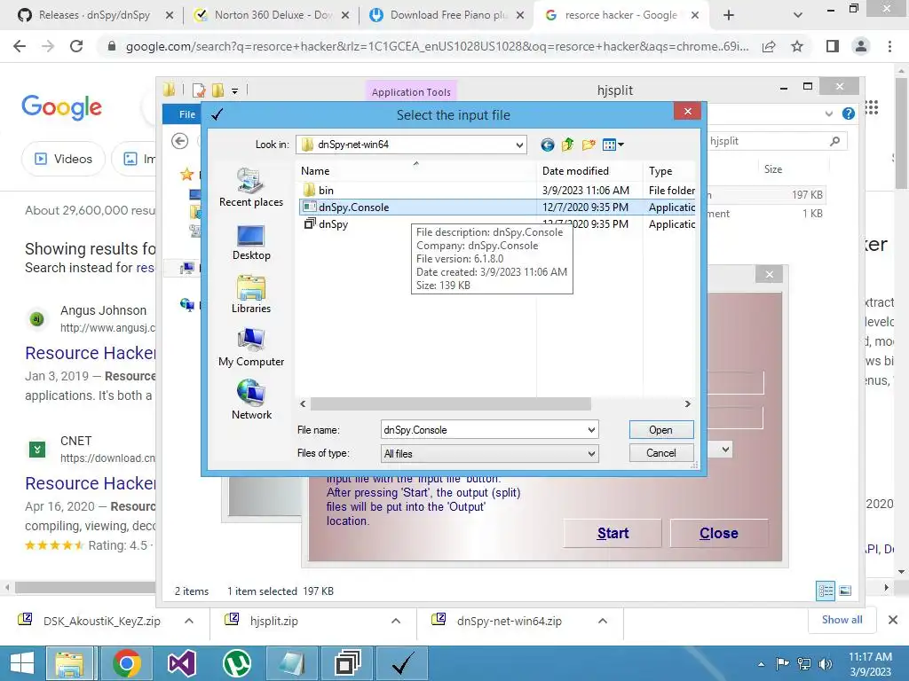Click the Chrome address bar
The height and width of the screenshot is (681, 909).
tap(436, 46)
